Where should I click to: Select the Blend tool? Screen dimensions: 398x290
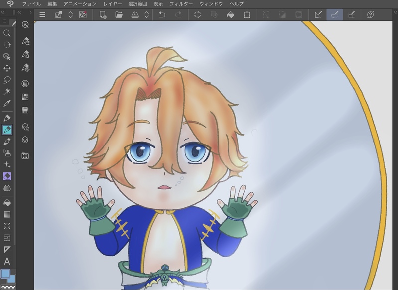click(x=7, y=188)
